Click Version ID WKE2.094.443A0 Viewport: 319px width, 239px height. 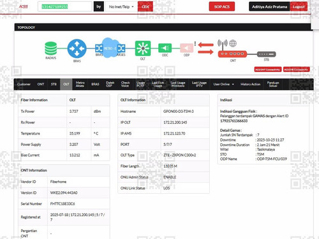[64, 193]
